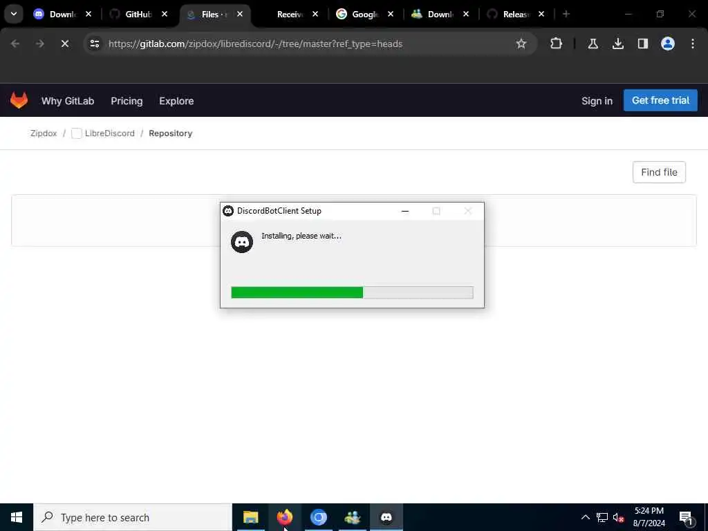This screenshot has width=708, height=531.
Task: Switch to the GitHub tab
Action: point(138,15)
